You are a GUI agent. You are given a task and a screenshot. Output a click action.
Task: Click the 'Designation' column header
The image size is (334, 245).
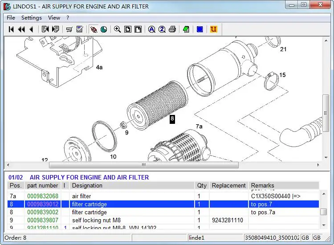[x=132, y=186]
